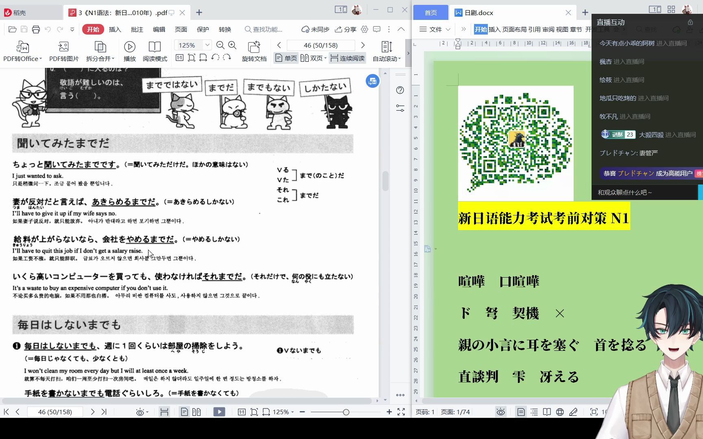
Task: Expand quick access toolbar dropdown
Action: pyautogui.click(x=72, y=29)
